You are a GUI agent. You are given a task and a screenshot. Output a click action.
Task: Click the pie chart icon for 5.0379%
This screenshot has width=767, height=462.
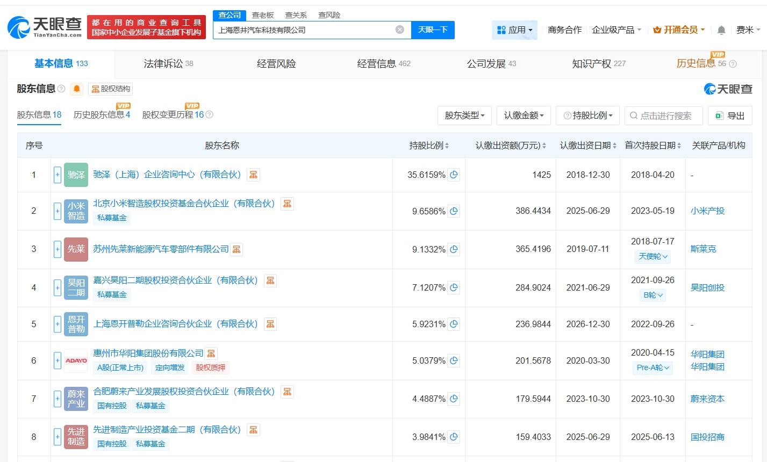point(454,360)
